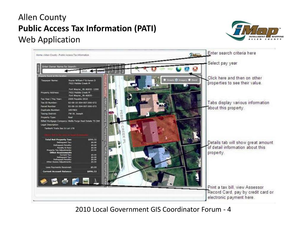Click the credit card payment icon
This screenshot has height=228, width=304.
[44, 181]
